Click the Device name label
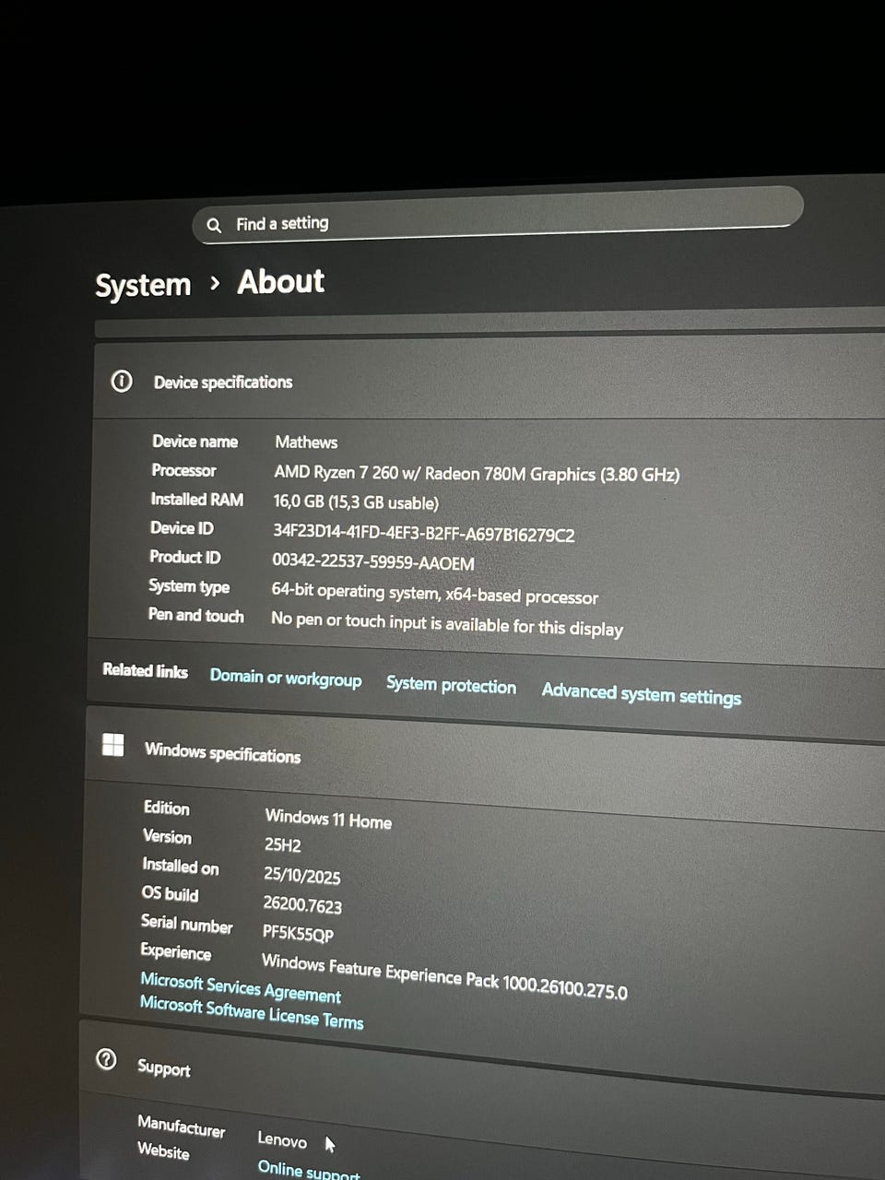Screen dimensions: 885x1180 [195, 442]
